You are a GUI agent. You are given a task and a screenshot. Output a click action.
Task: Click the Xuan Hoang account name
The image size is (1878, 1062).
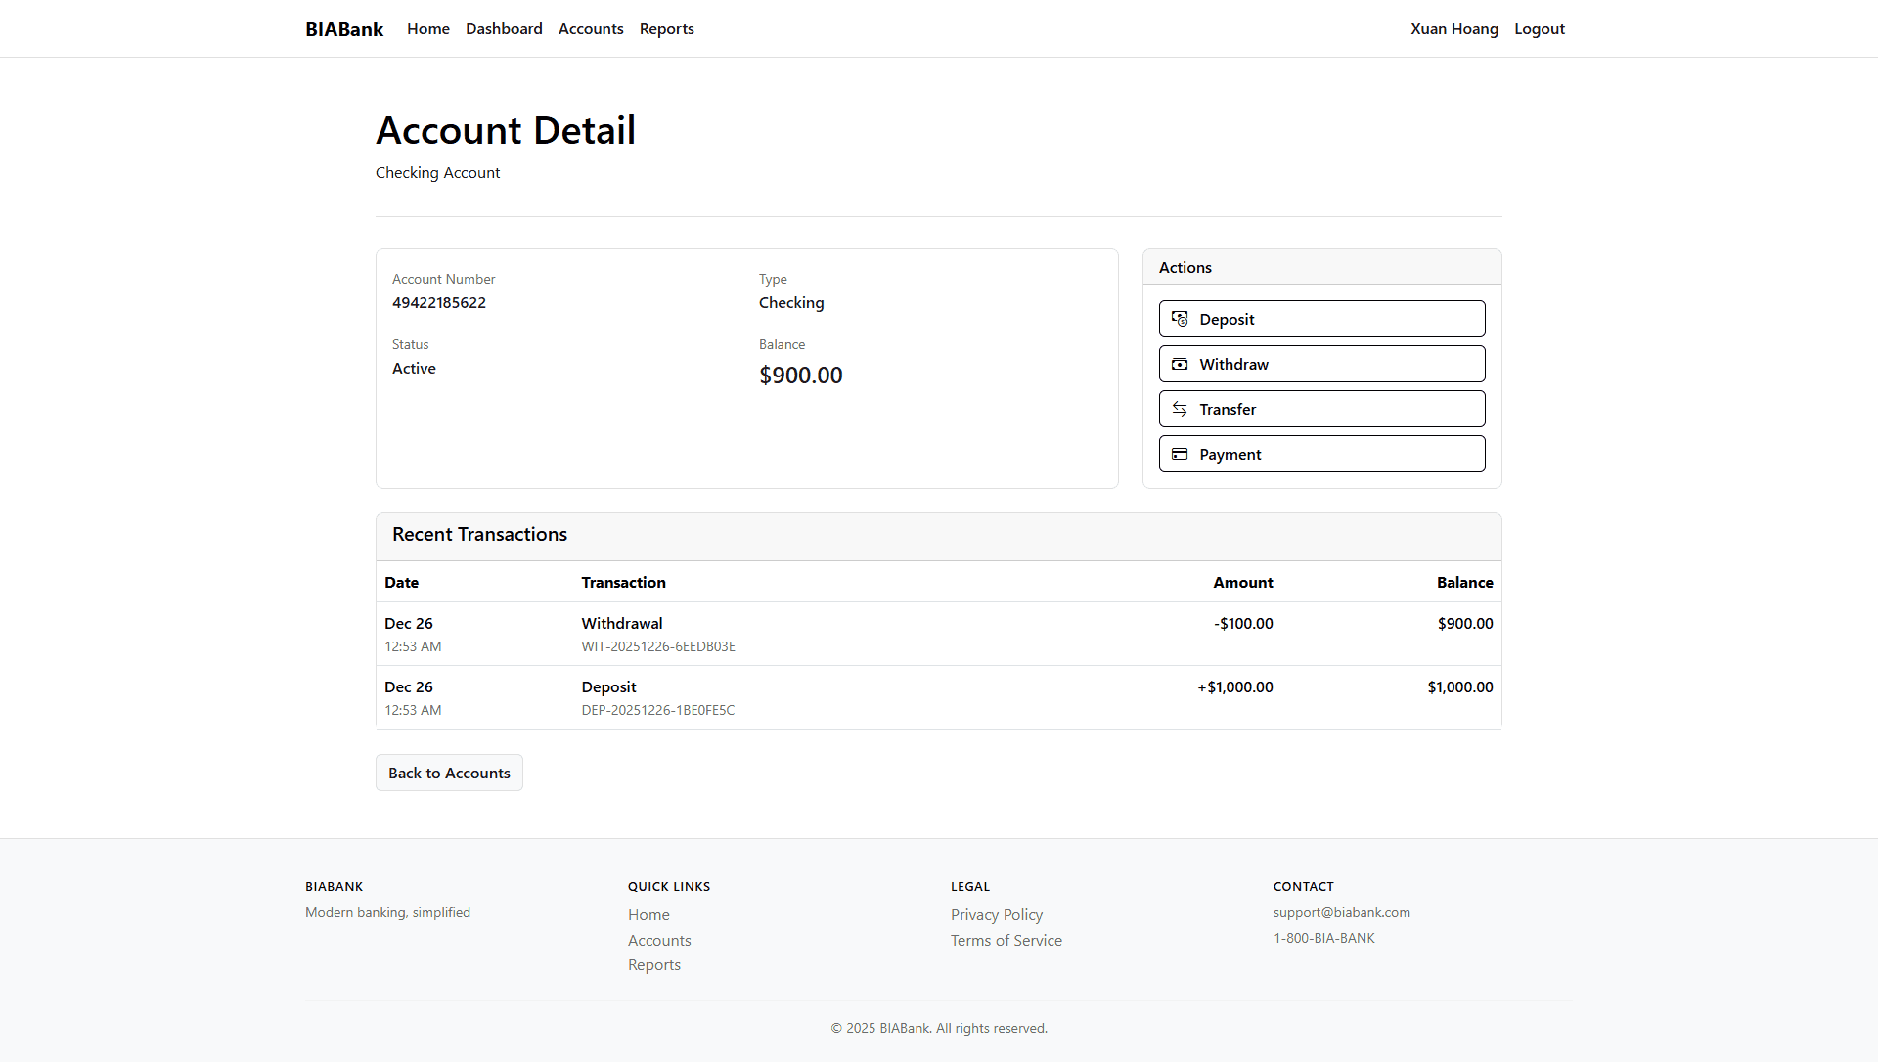pyautogui.click(x=1454, y=28)
